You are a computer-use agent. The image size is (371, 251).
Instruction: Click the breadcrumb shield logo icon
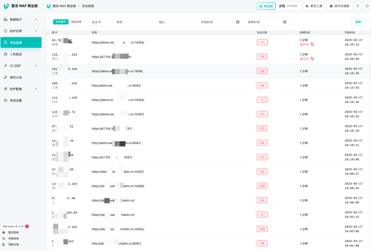point(49,6)
